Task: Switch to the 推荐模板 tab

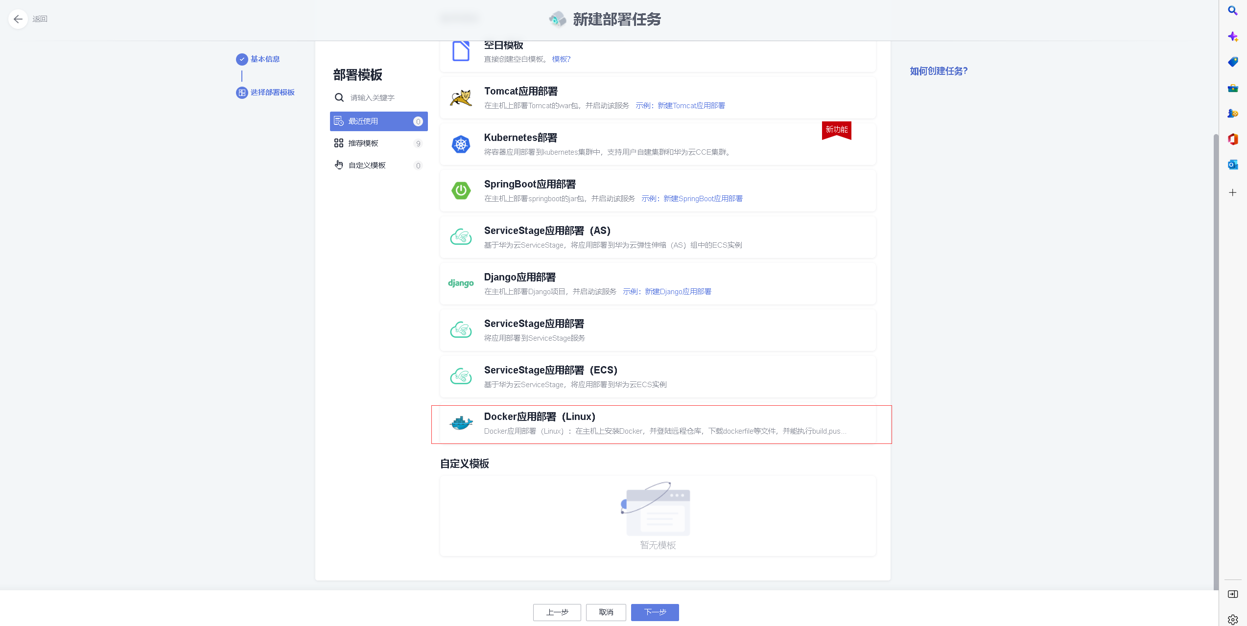Action: [363, 143]
